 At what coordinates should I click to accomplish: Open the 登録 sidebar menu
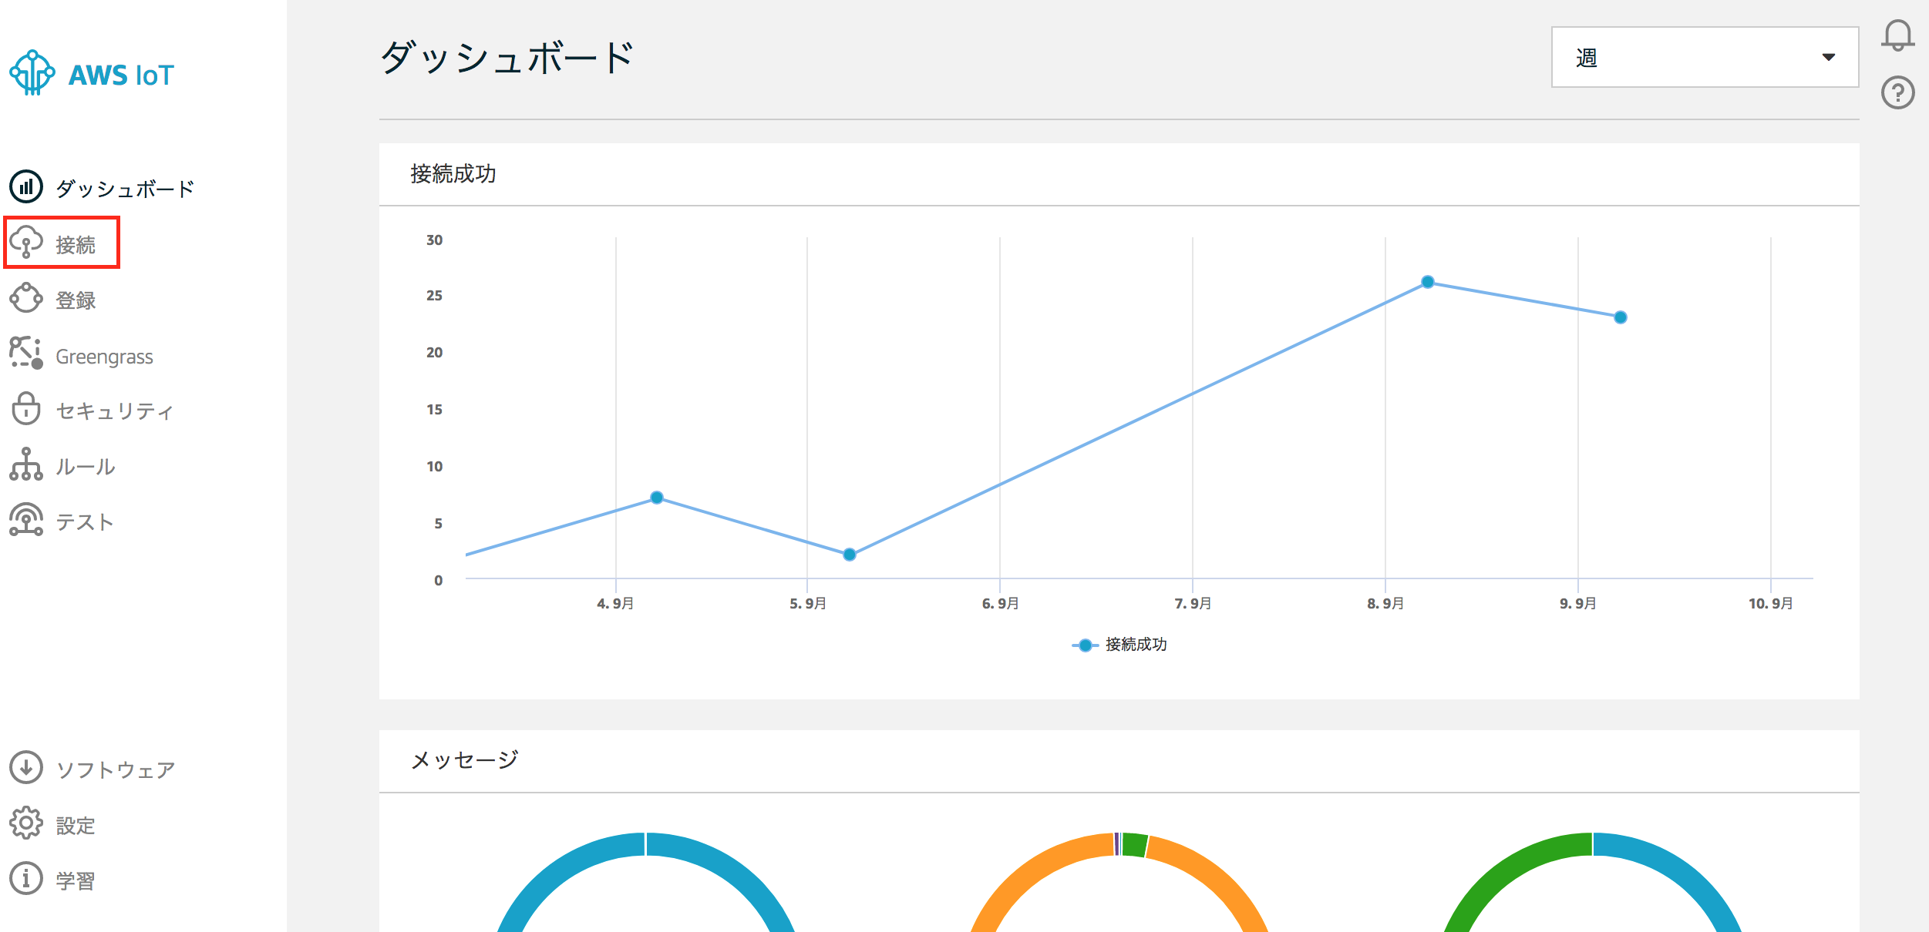coord(76,300)
